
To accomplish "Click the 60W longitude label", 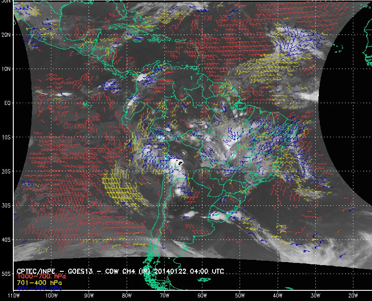I will pos(202,296).
